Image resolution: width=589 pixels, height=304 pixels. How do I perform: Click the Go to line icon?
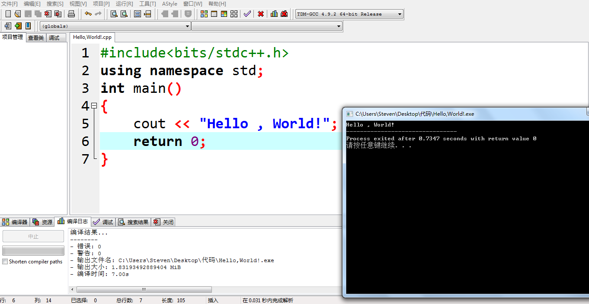click(x=147, y=14)
